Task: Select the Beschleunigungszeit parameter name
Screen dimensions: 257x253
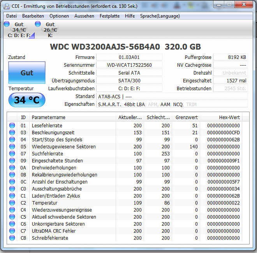Action: click(x=53, y=133)
